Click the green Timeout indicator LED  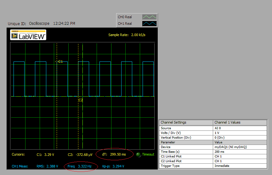(x=138, y=155)
